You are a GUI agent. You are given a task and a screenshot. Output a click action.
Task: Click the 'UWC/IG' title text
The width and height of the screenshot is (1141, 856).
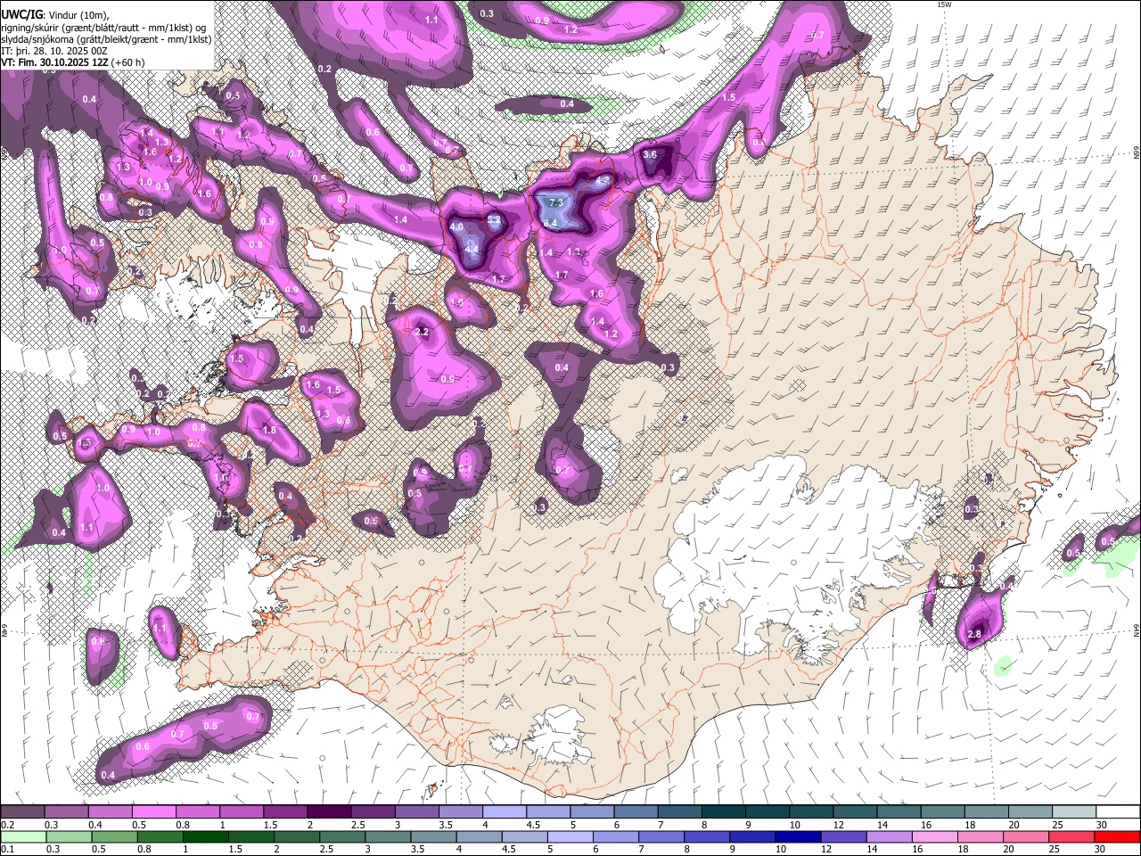tap(21, 15)
